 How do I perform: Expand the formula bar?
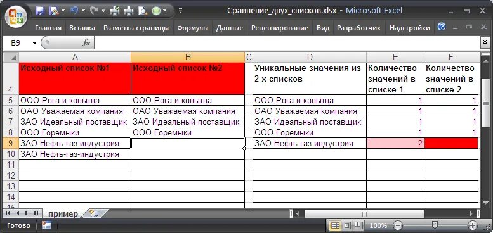[485, 42]
